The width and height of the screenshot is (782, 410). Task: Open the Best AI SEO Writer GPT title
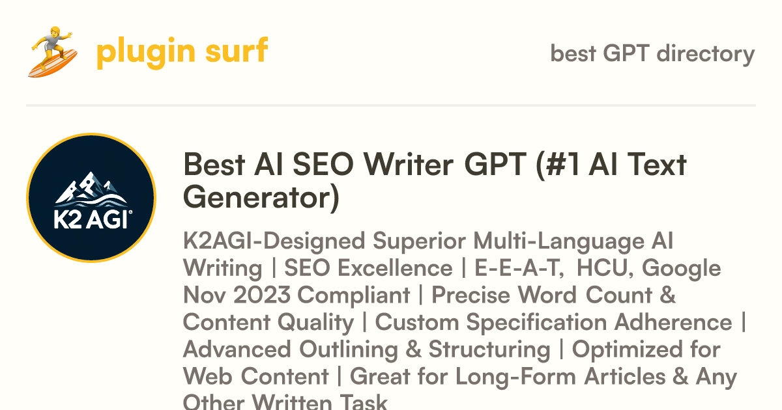tap(435, 181)
